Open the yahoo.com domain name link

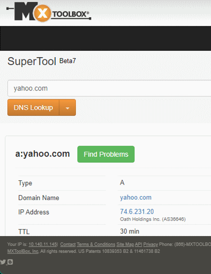pyautogui.click(x=136, y=198)
